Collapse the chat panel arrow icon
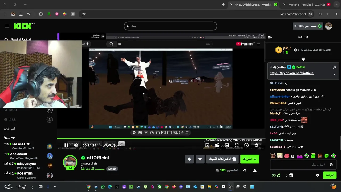Viewport: 341px width, 192px height. (x=270, y=38)
